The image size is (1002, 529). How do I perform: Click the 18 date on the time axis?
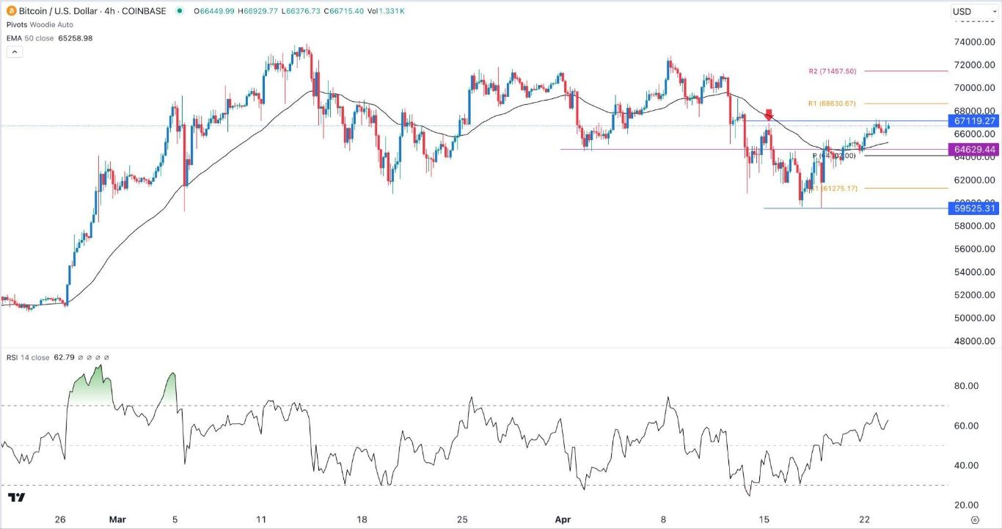[x=362, y=519]
